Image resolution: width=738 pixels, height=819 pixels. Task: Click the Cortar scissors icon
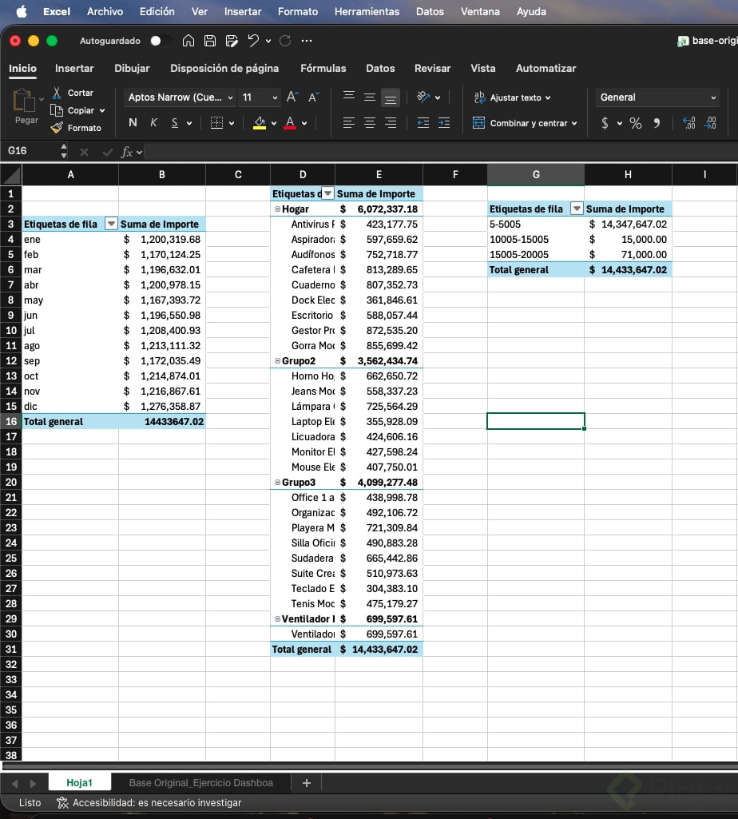[x=57, y=93]
